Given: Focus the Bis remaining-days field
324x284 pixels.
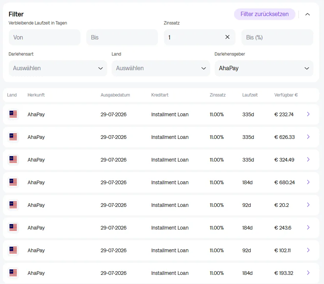Looking at the screenshot, I should [x=122, y=37].
